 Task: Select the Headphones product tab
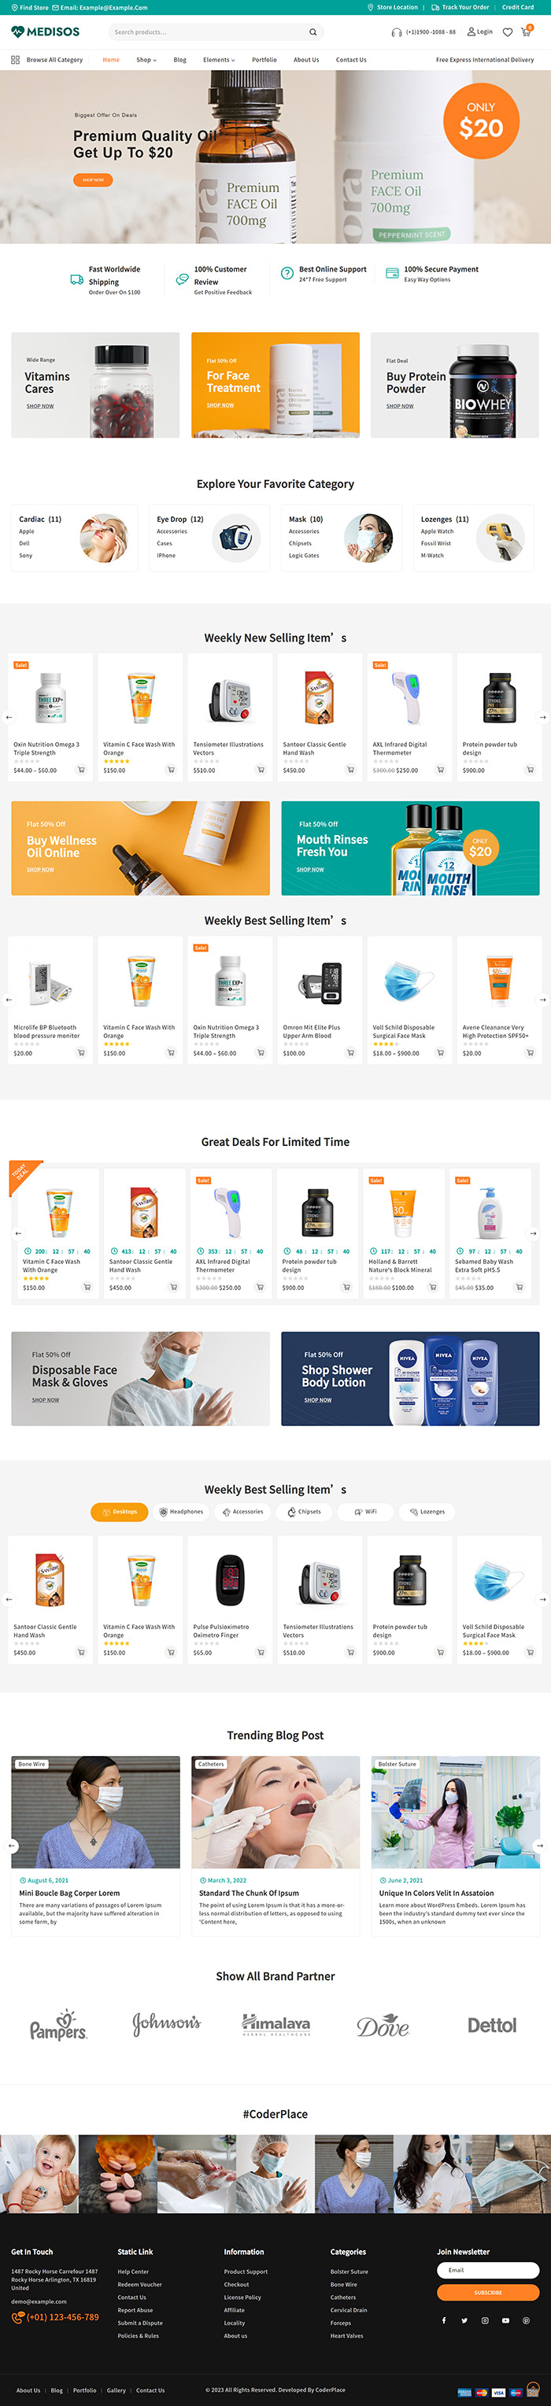(181, 1511)
